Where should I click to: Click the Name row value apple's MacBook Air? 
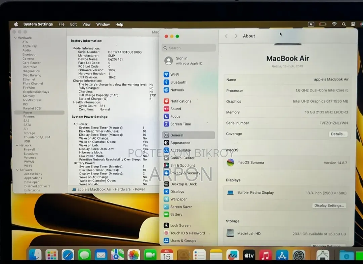point(331,79)
